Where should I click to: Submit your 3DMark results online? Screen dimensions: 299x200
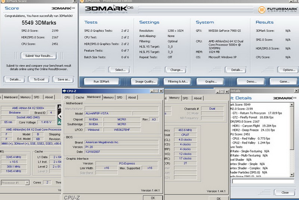tap(39, 56)
